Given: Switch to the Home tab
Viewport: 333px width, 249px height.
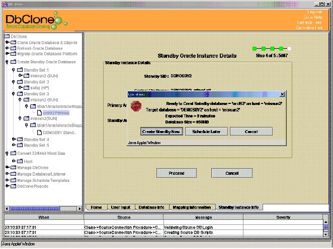Looking at the screenshot, I should point(96,207).
